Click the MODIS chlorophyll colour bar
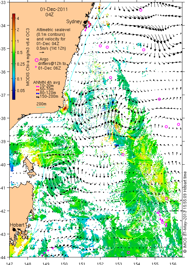The image size is (189, 265). [x=14, y=57]
